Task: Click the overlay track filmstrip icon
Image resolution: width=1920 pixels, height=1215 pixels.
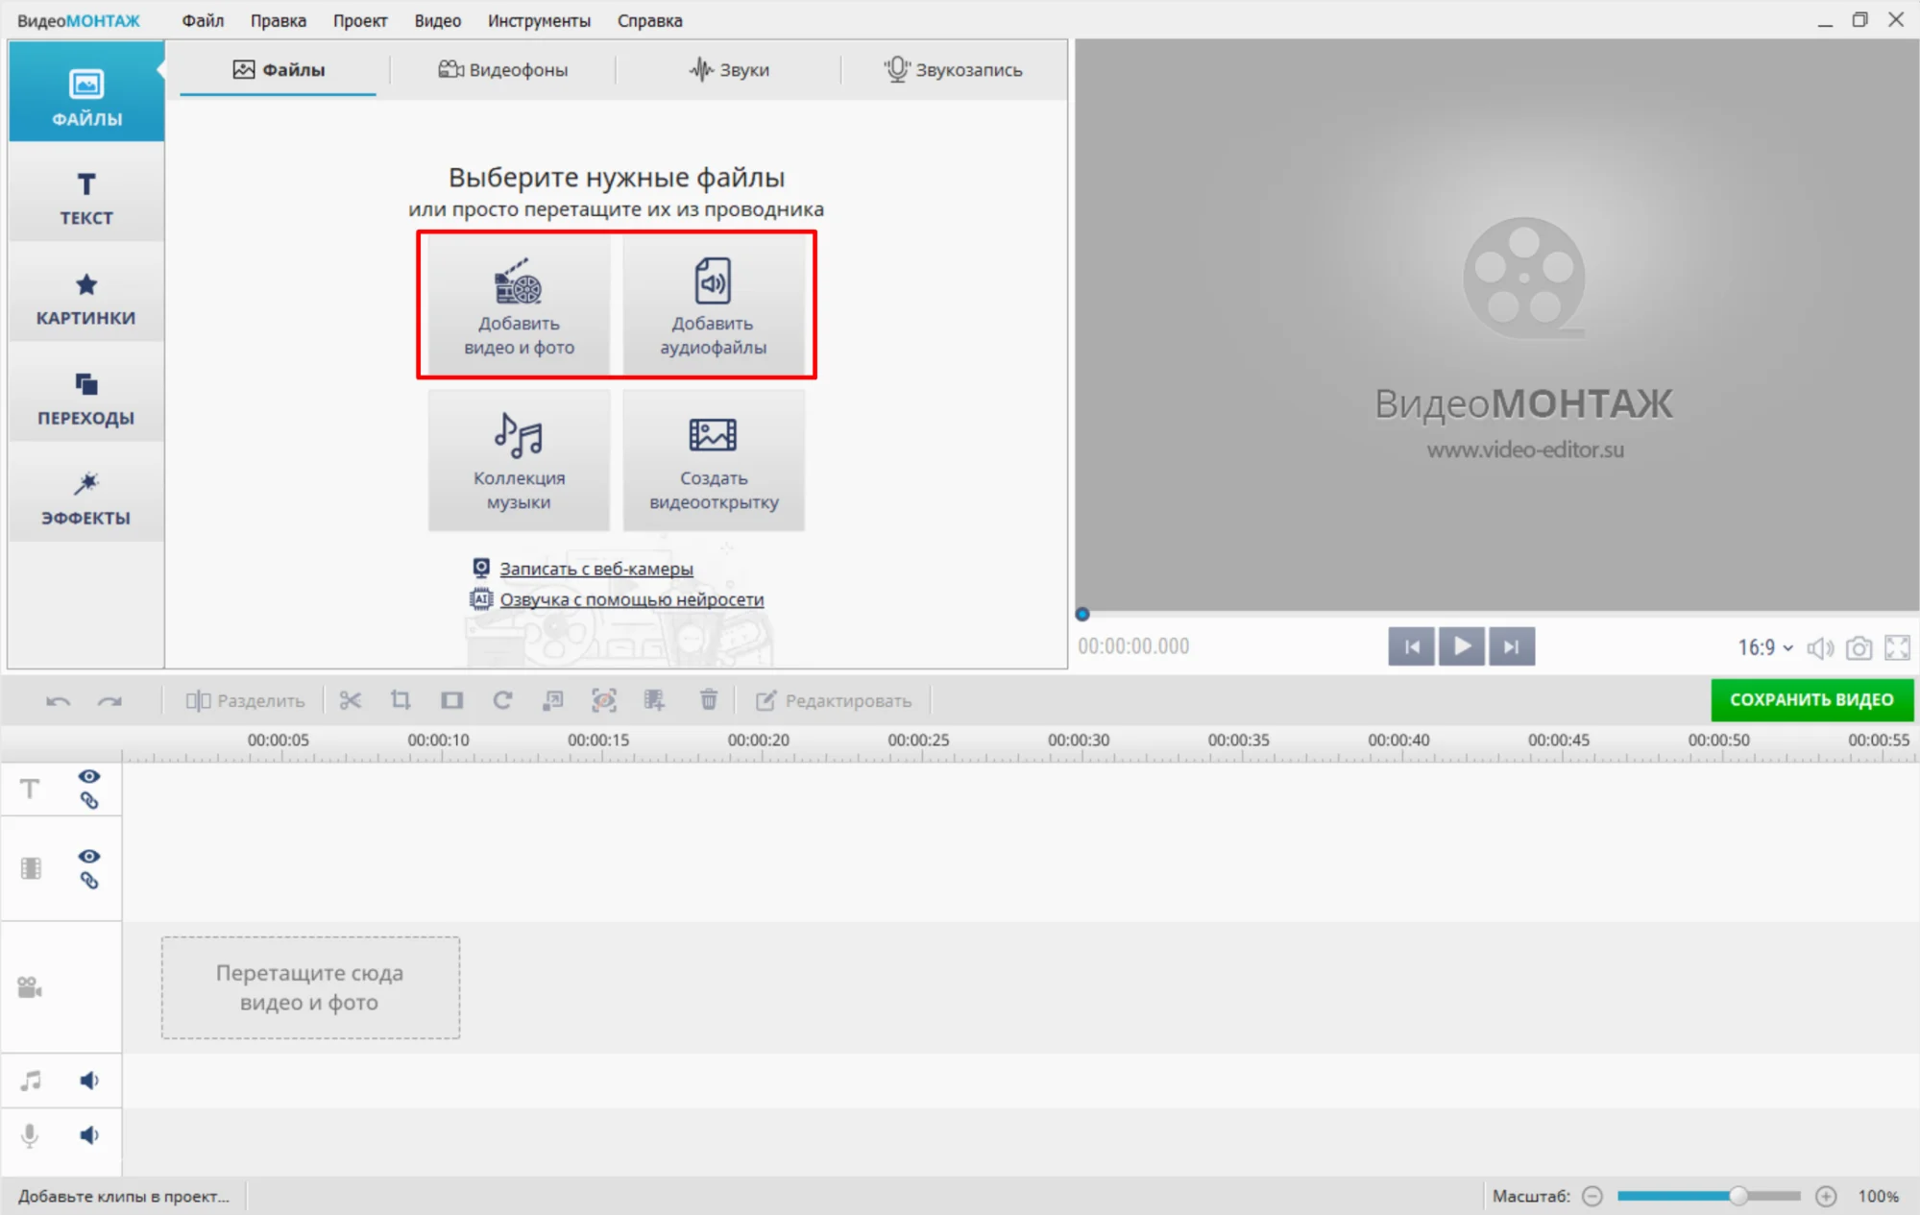Action: click(31, 868)
